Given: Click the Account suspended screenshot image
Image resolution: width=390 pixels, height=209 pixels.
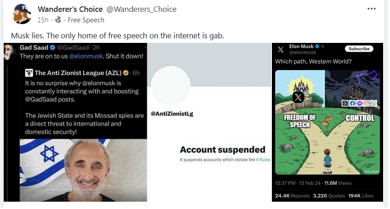Looking at the screenshot, I should (x=209, y=122).
